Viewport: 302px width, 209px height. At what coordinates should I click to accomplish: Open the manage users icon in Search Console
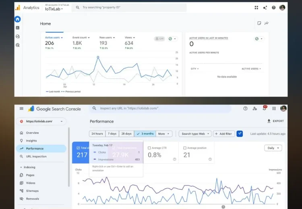[x=254, y=109]
